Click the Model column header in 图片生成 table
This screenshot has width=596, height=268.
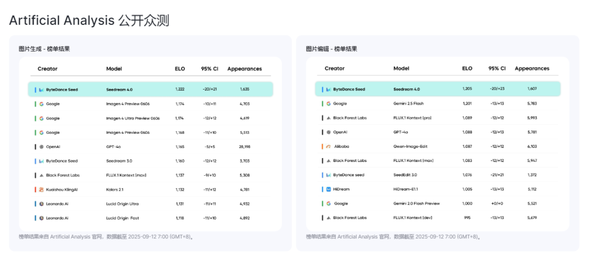tap(114, 69)
